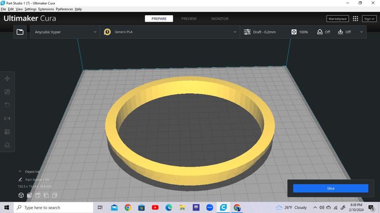Open the Cura app in the taskbar
This screenshot has width=380, height=213.
pos(223,207)
